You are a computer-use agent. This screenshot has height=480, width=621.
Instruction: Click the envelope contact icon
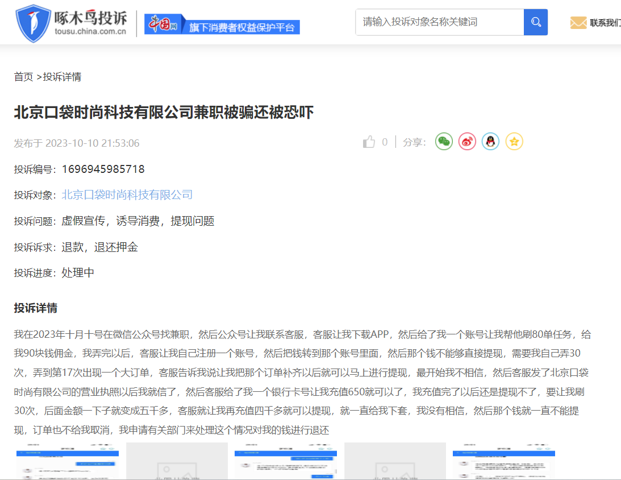578,23
